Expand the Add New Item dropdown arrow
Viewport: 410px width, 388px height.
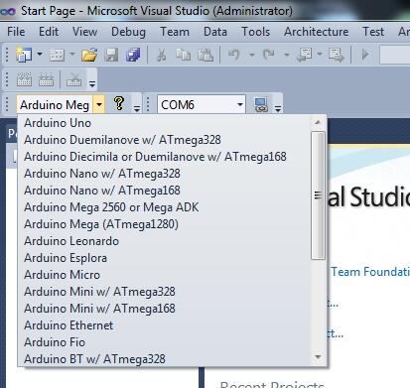pos(72,54)
